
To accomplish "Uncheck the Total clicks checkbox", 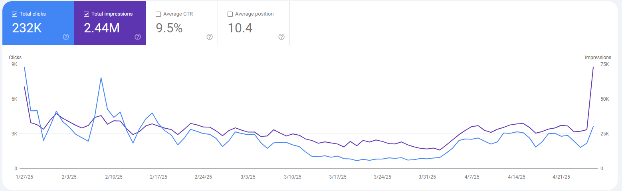I will click(15, 14).
